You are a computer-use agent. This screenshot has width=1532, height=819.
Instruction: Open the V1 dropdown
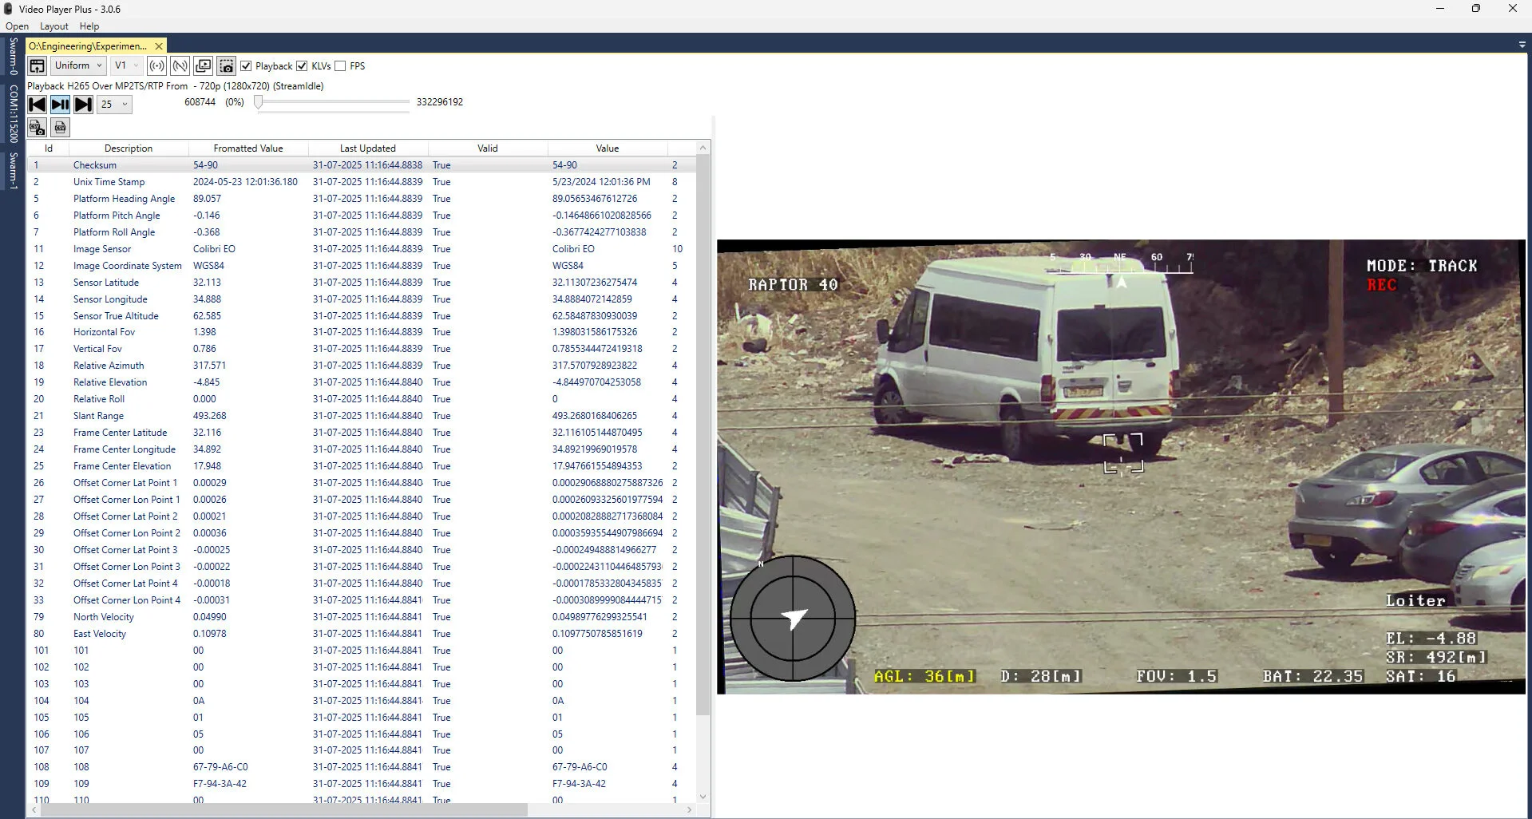point(126,66)
